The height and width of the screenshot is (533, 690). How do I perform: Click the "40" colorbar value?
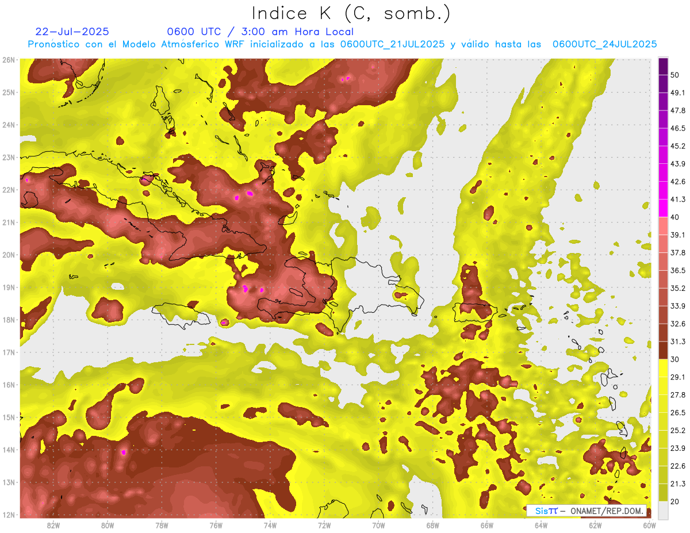click(676, 217)
